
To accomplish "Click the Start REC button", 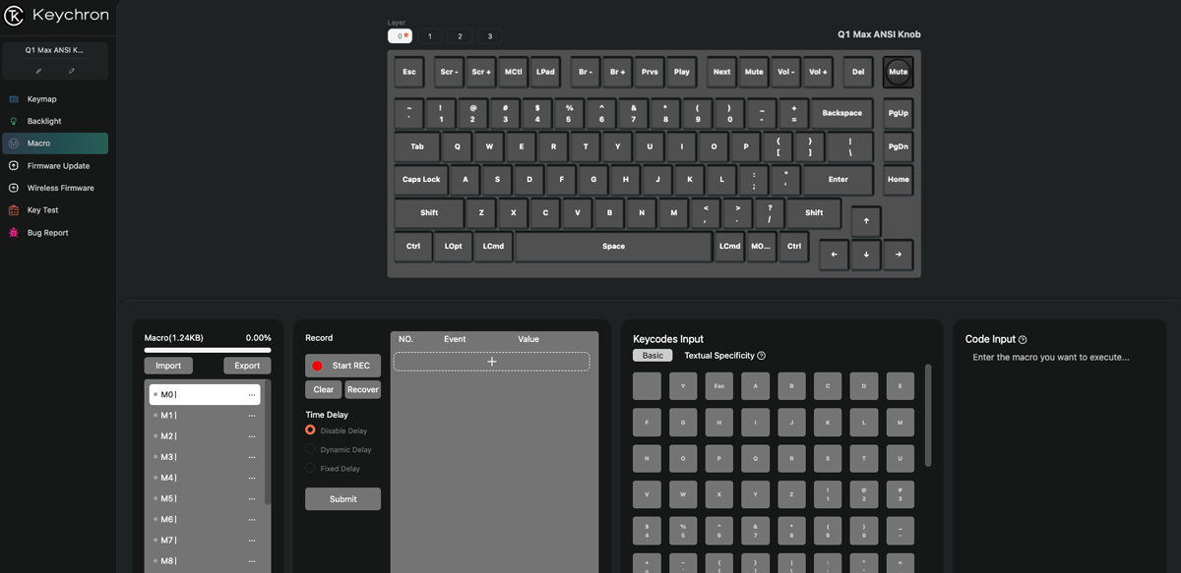I will click(342, 366).
